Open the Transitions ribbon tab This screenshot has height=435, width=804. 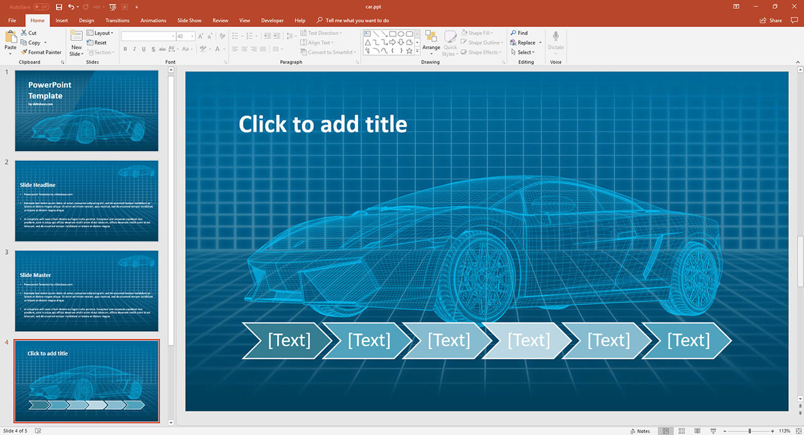pos(117,20)
